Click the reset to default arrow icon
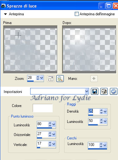 tap(114, 91)
